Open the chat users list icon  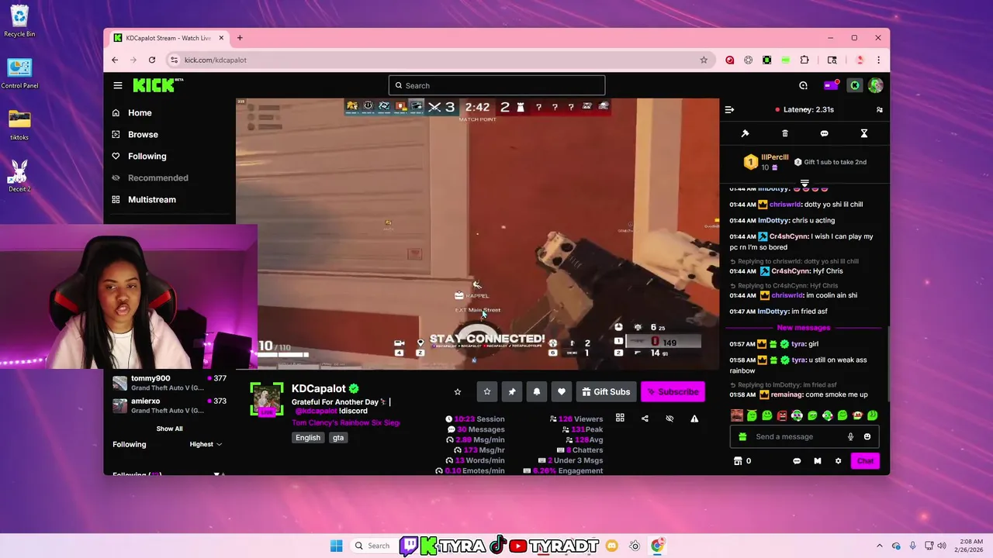click(x=879, y=109)
